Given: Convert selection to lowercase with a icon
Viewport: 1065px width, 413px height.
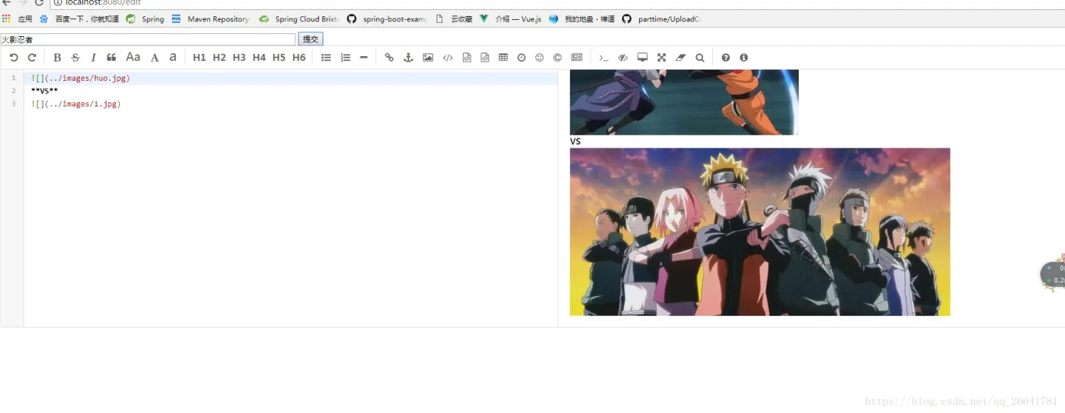Looking at the screenshot, I should click(x=173, y=57).
